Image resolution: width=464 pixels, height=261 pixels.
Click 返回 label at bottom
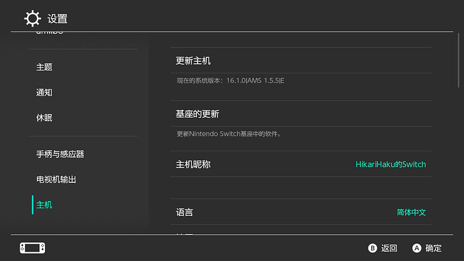click(x=389, y=248)
